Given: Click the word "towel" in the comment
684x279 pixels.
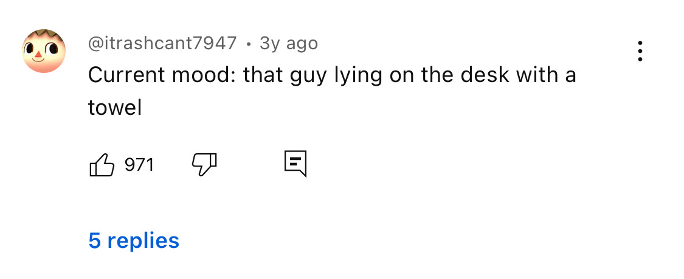Looking at the screenshot, I should tap(115, 108).
